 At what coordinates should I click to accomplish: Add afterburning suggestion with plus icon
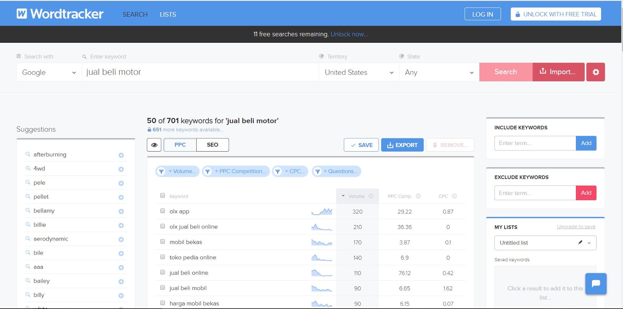[x=121, y=155]
